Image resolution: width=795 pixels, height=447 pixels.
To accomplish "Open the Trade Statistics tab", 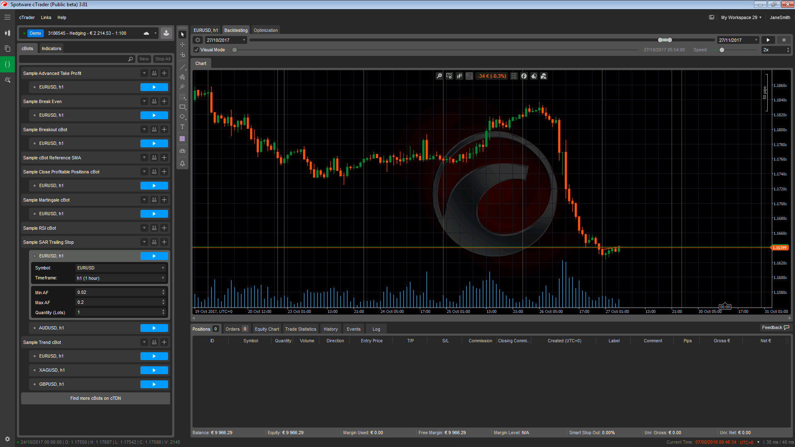I will pos(301,329).
